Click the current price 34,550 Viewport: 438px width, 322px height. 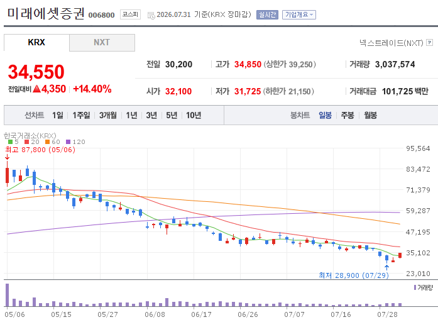coord(36,72)
